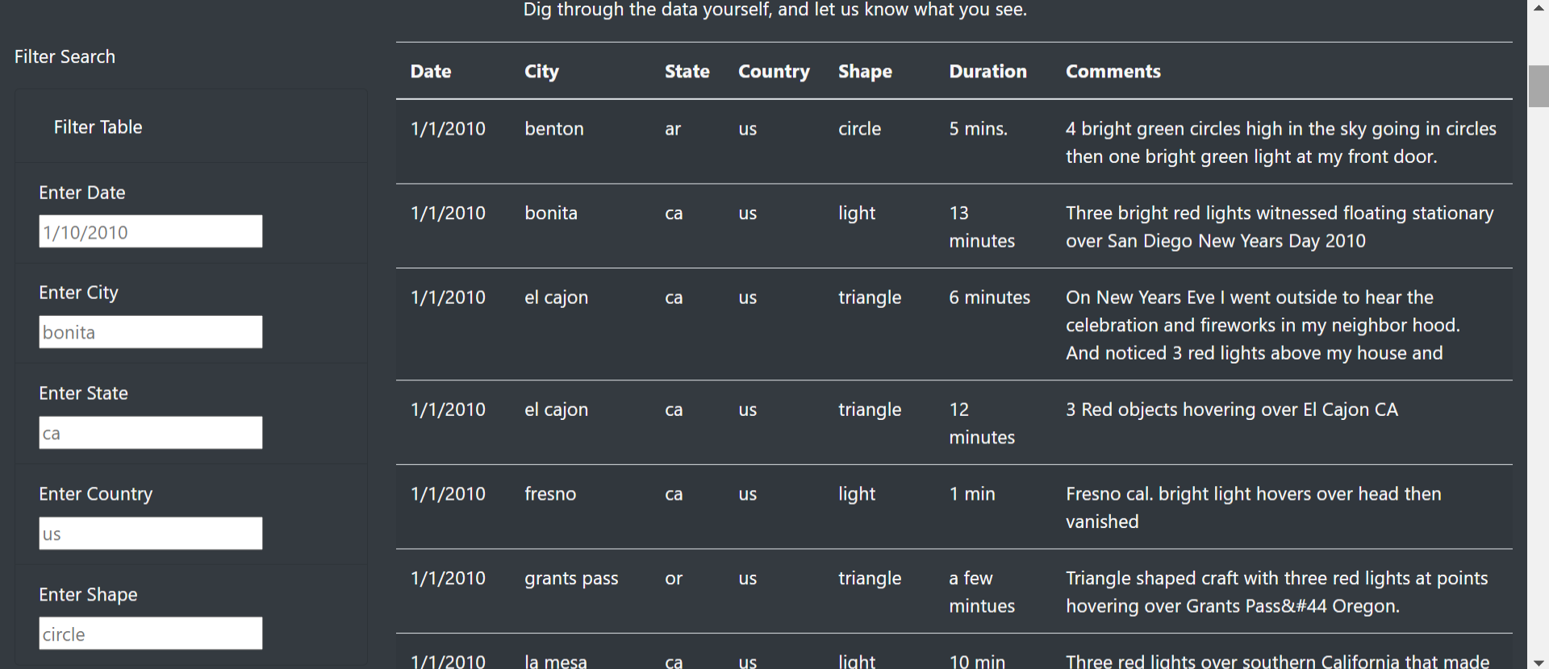Click the State column header
The image size is (1549, 669).
687,71
